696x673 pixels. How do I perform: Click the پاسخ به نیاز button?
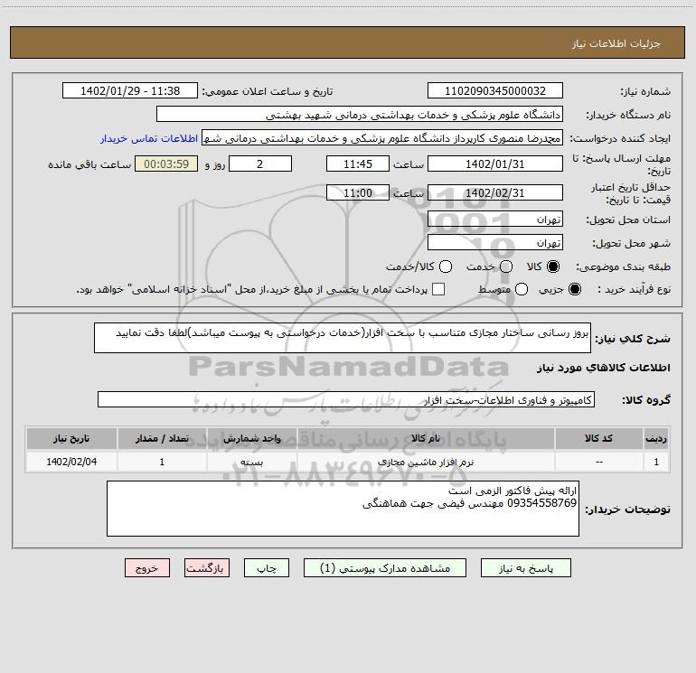pos(525,568)
